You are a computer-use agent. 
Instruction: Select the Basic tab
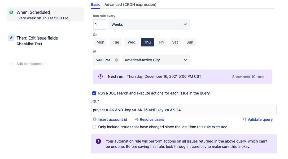point(95,5)
